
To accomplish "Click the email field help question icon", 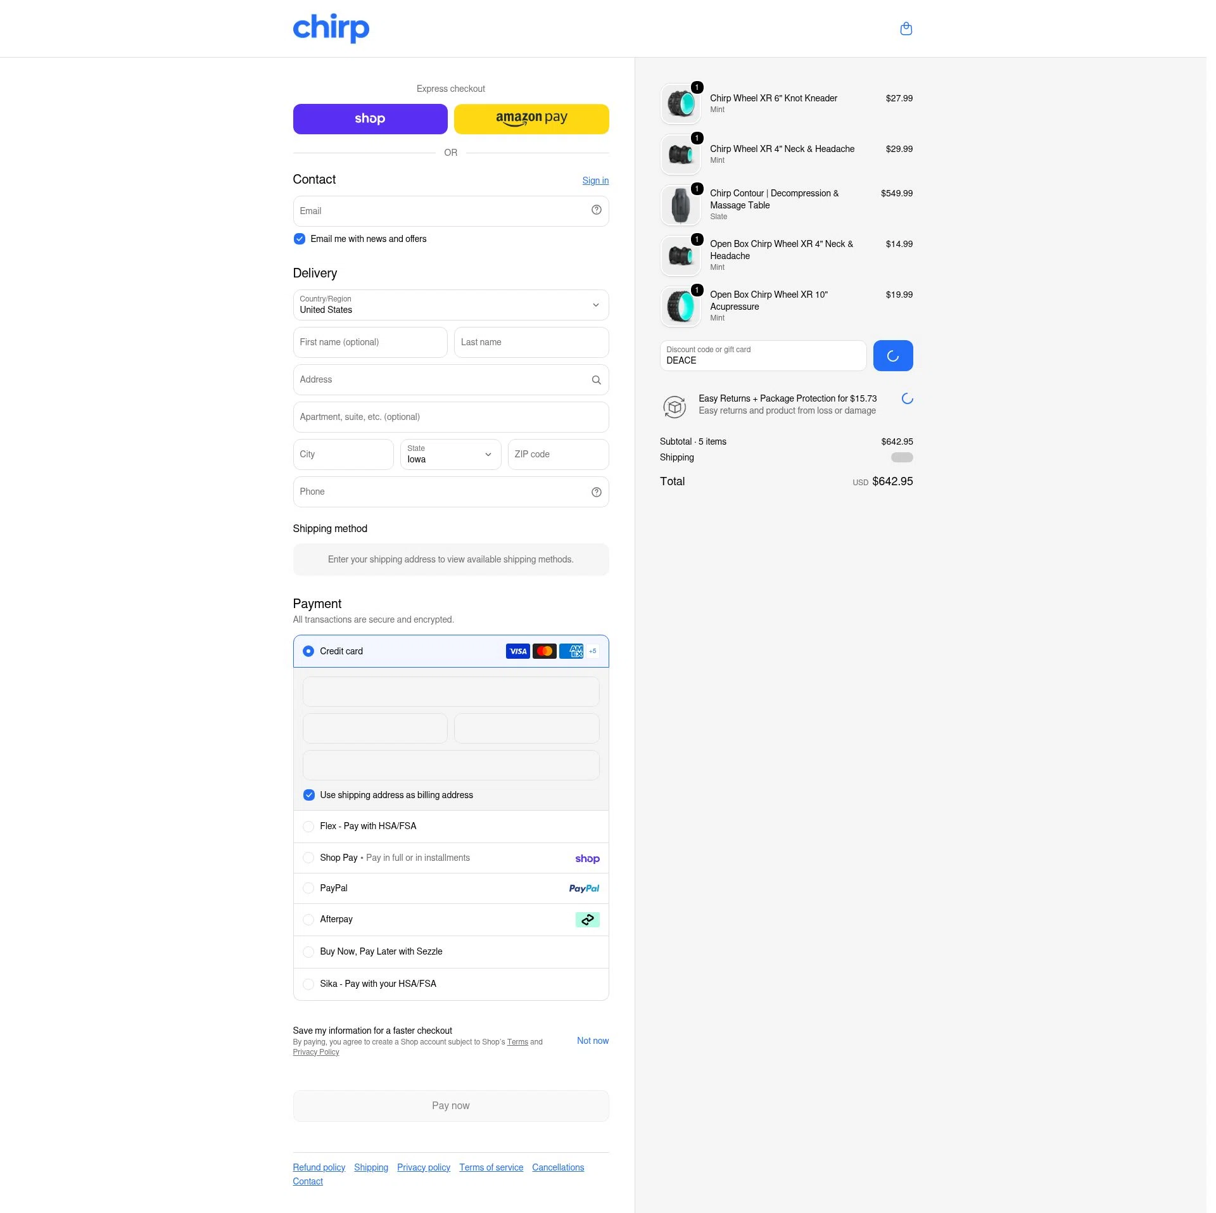I will pyautogui.click(x=596, y=210).
